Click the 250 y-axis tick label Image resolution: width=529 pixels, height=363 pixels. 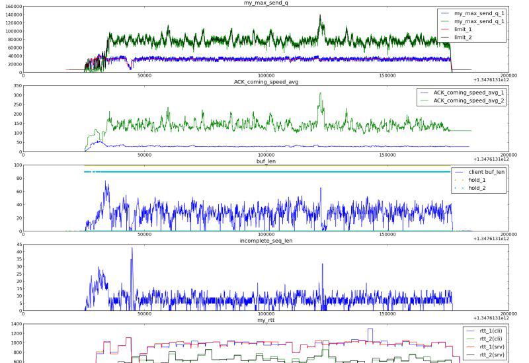click(x=18, y=104)
